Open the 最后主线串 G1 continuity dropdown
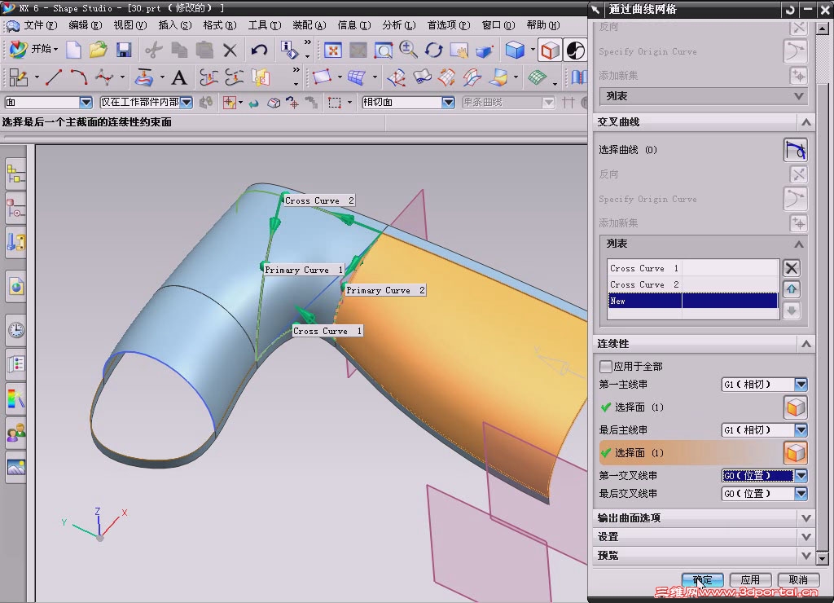 pyautogui.click(x=801, y=430)
